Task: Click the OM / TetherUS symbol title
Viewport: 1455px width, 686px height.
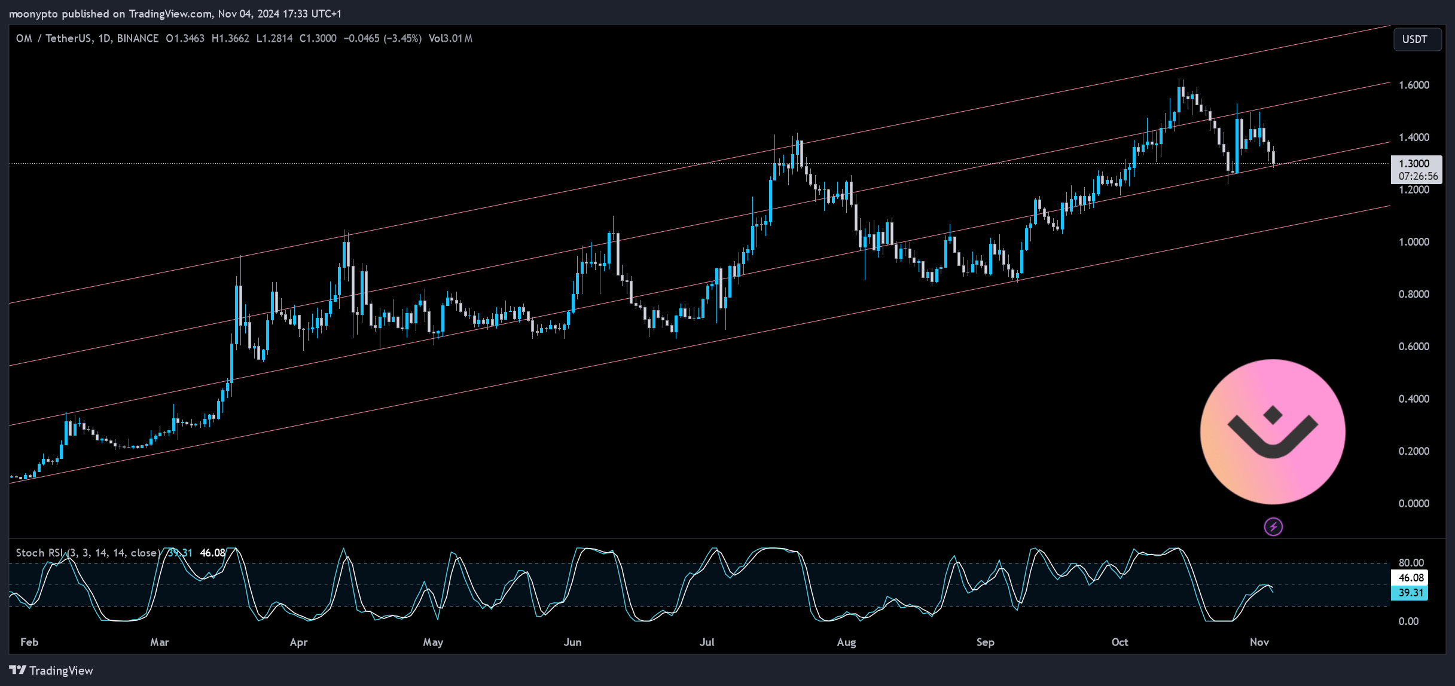Action: click(54, 38)
